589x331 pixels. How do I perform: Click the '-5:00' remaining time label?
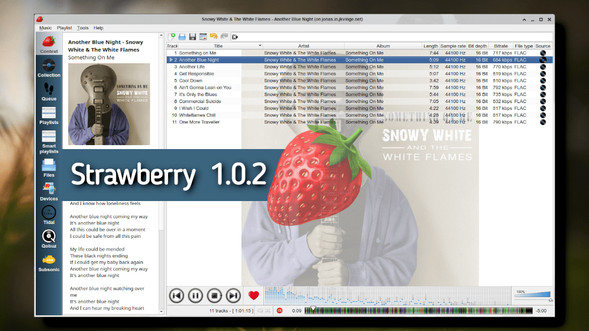(541, 311)
